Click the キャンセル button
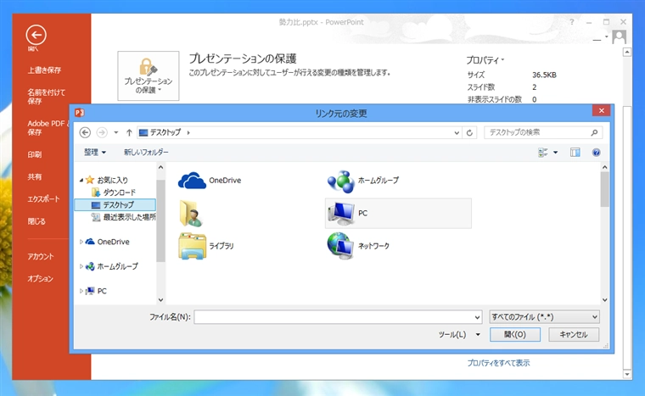Screen dimensions: 645x396 [574, 335]
